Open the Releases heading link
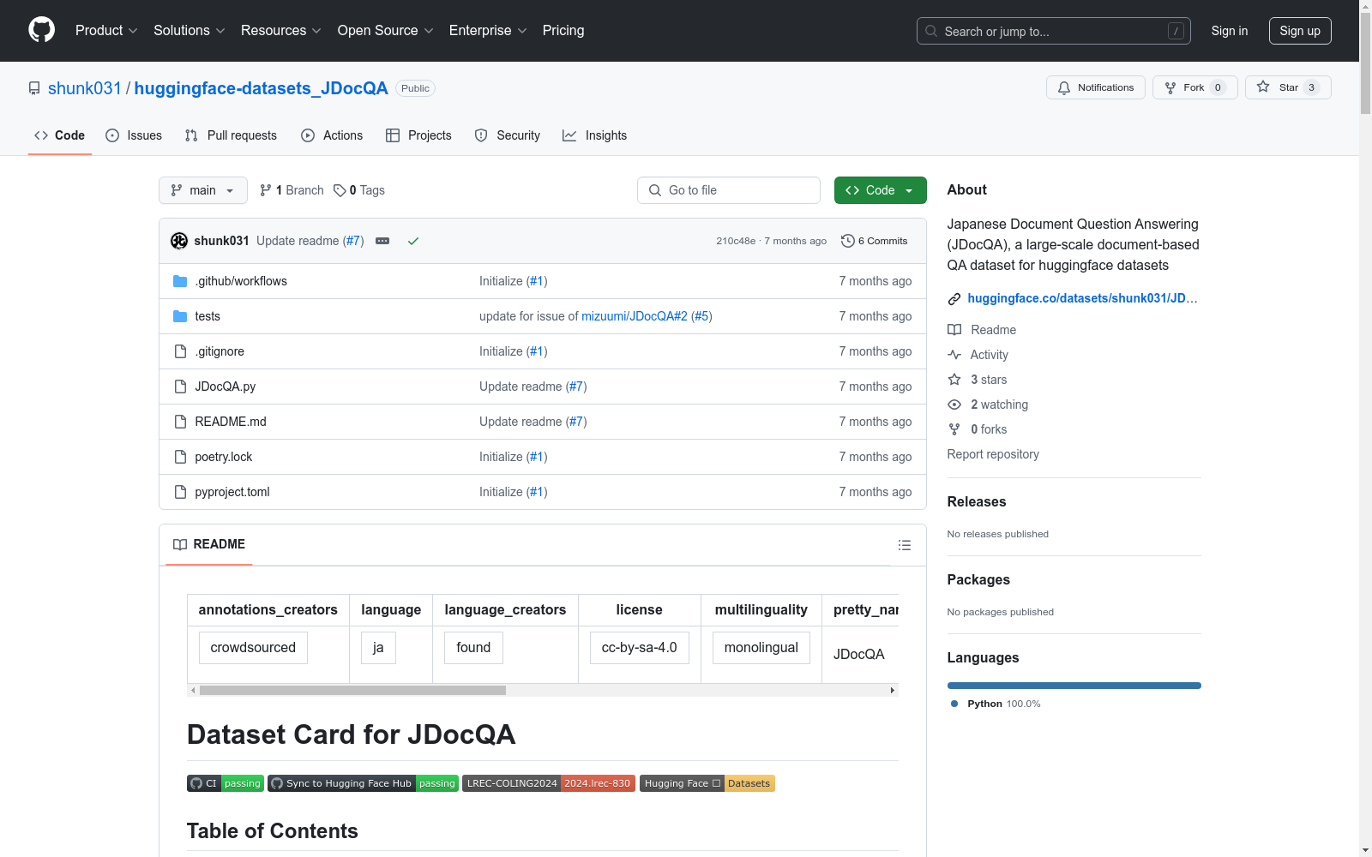The width and height of the screenshot is (1372, 857). click(x=977, y=502)
